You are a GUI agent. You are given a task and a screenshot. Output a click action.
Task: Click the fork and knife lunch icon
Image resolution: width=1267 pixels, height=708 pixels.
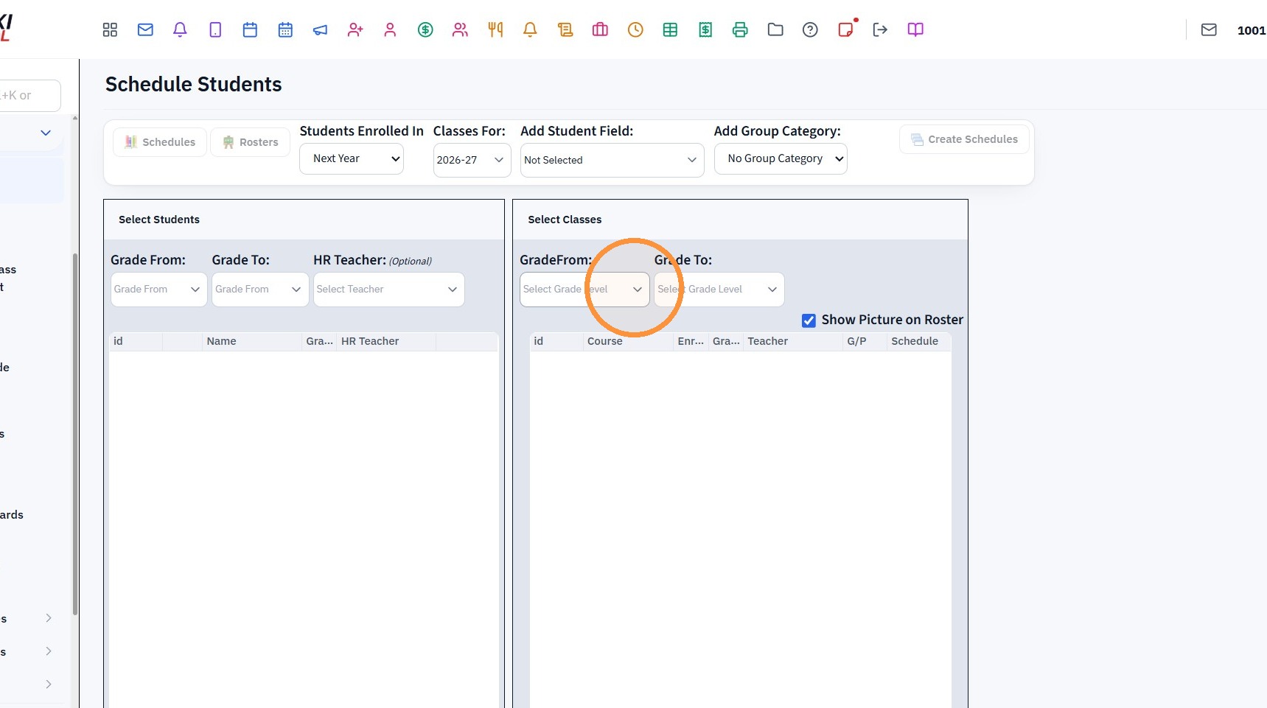[x=495, y=29]
